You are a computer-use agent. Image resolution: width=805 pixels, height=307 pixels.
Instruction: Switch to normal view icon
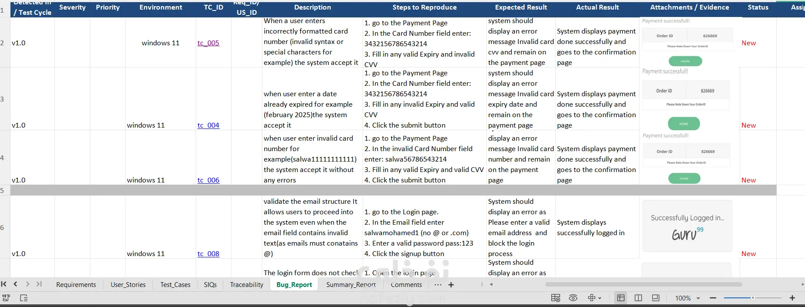click(x=621, y=298)
